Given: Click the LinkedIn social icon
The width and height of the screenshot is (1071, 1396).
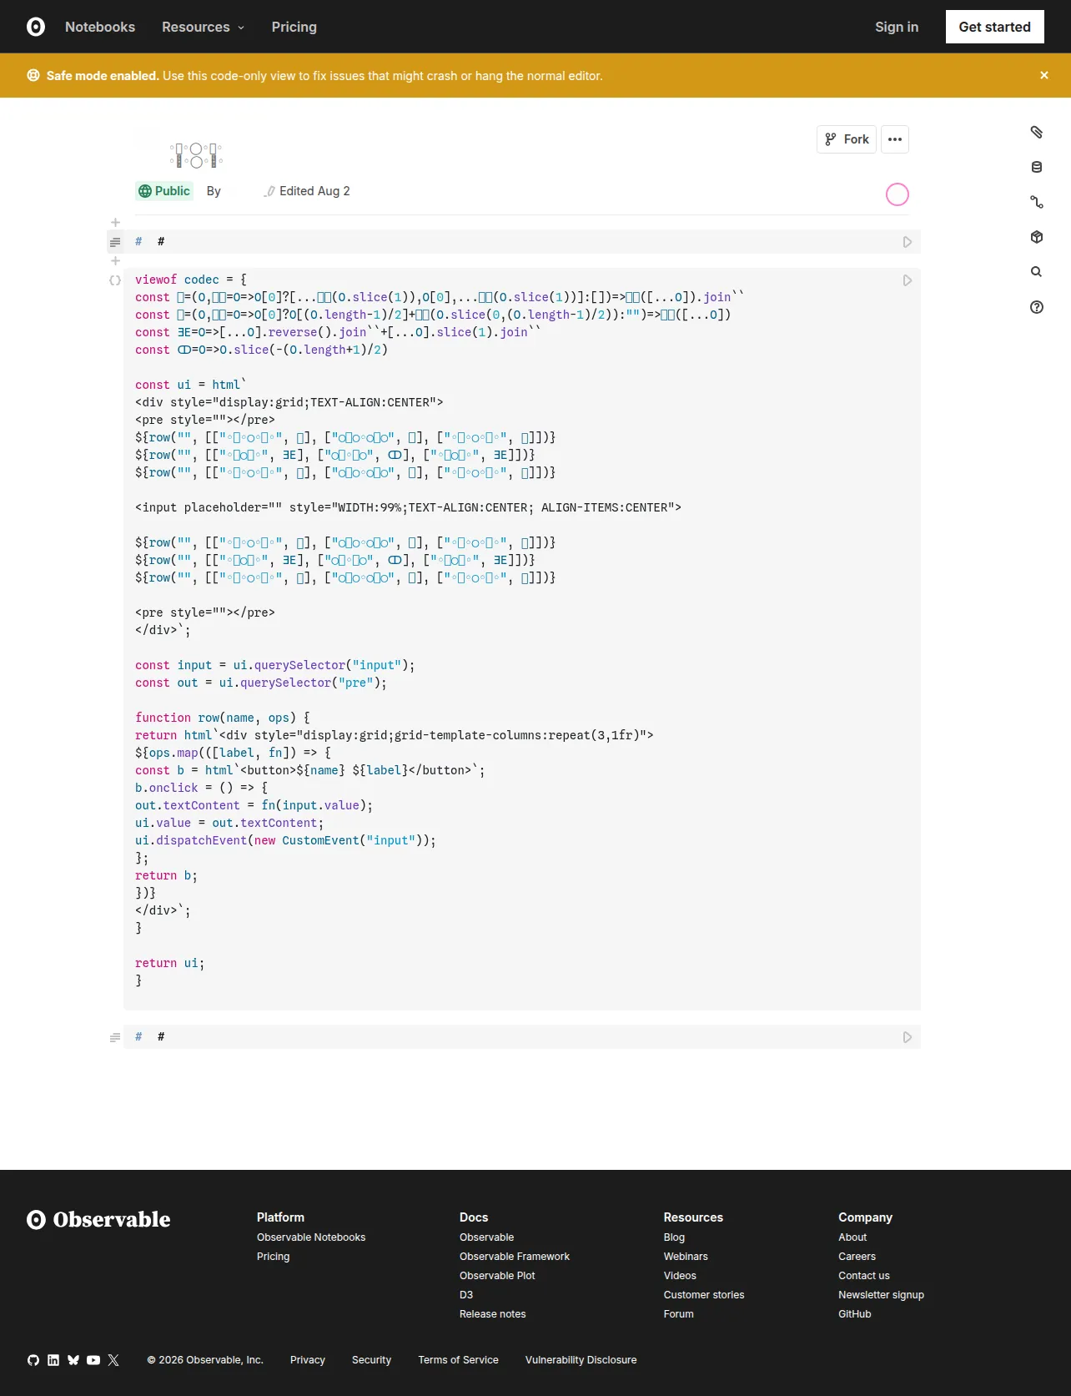Looking at the screenshot, I should (x=53, y=1360).
